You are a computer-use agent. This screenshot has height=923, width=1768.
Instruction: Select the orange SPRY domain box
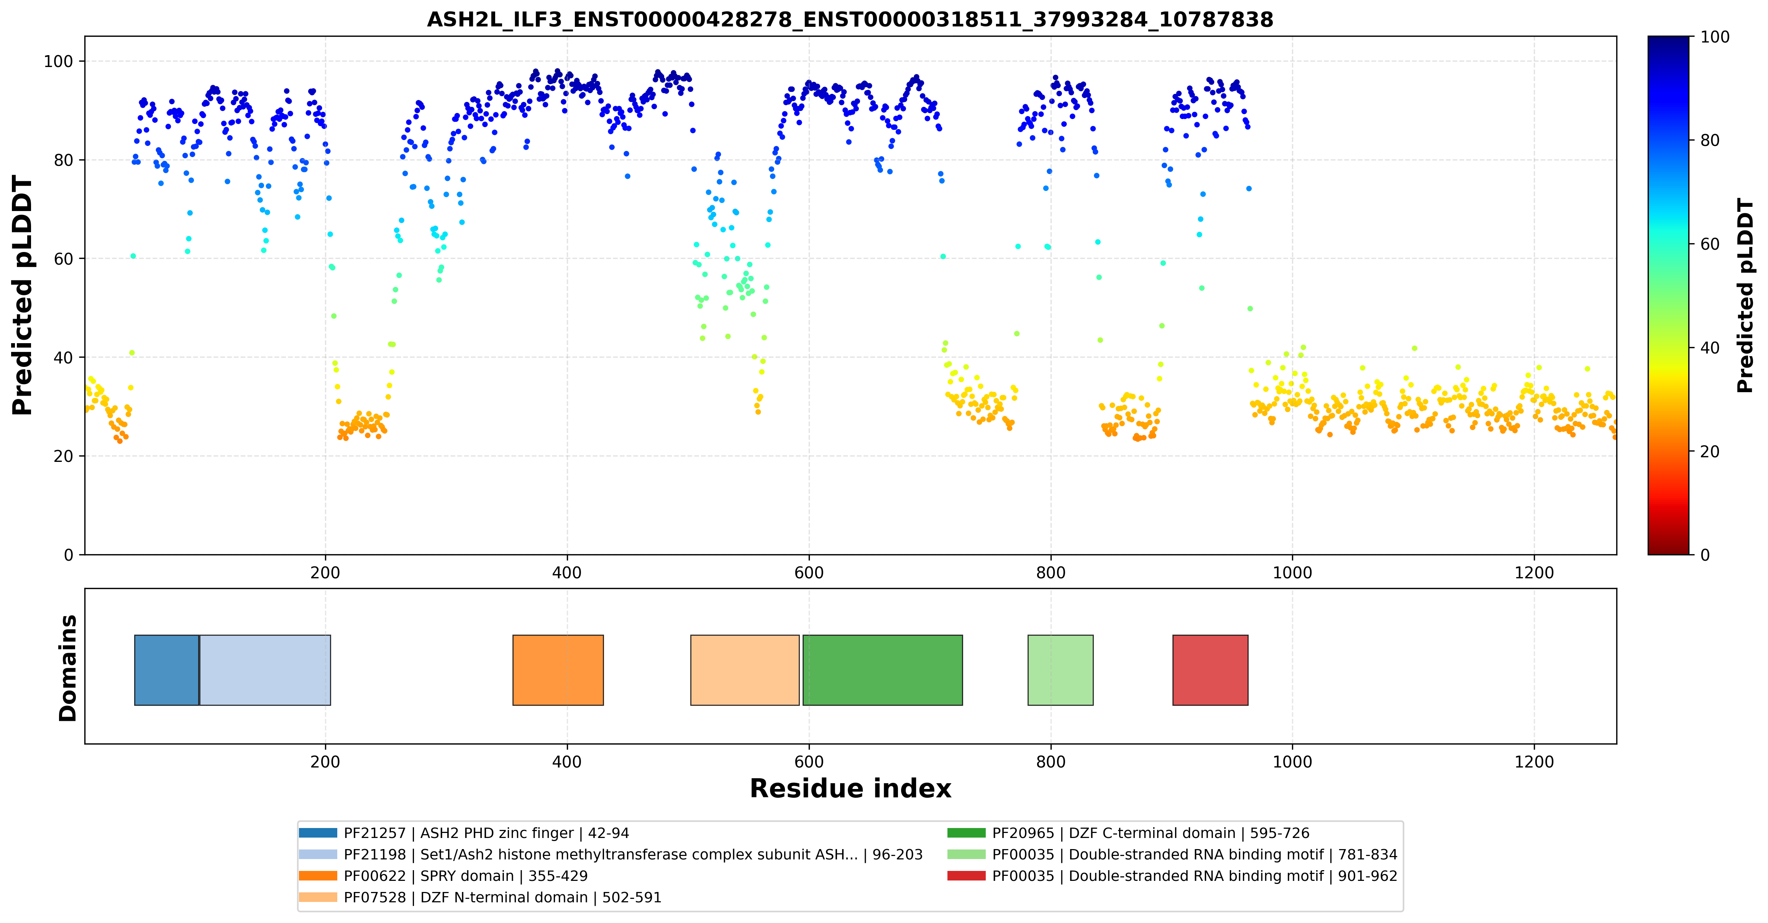point(558,670)
